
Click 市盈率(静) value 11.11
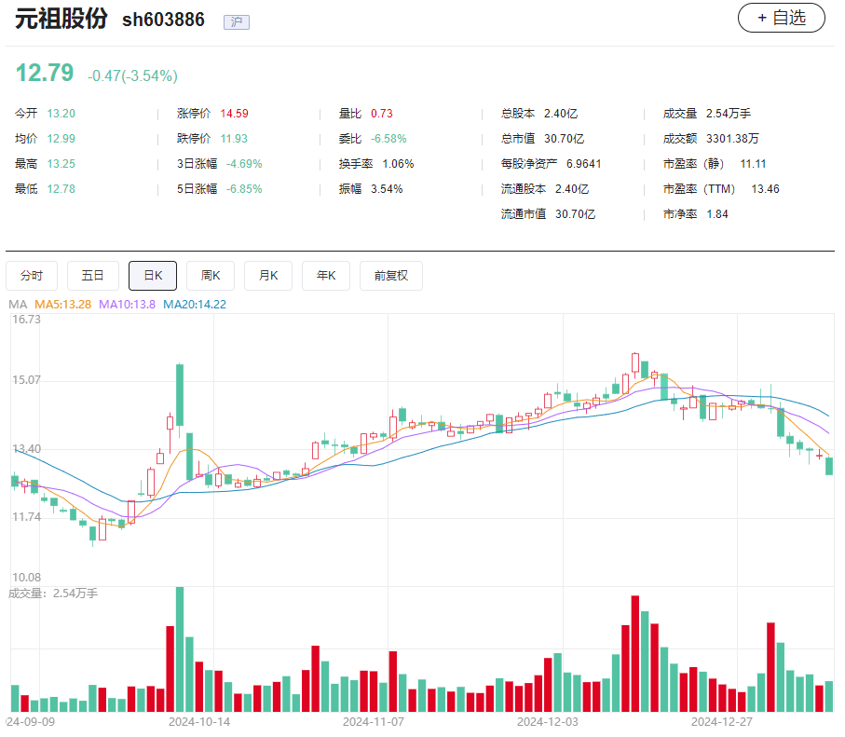click(x=753, y=164)
